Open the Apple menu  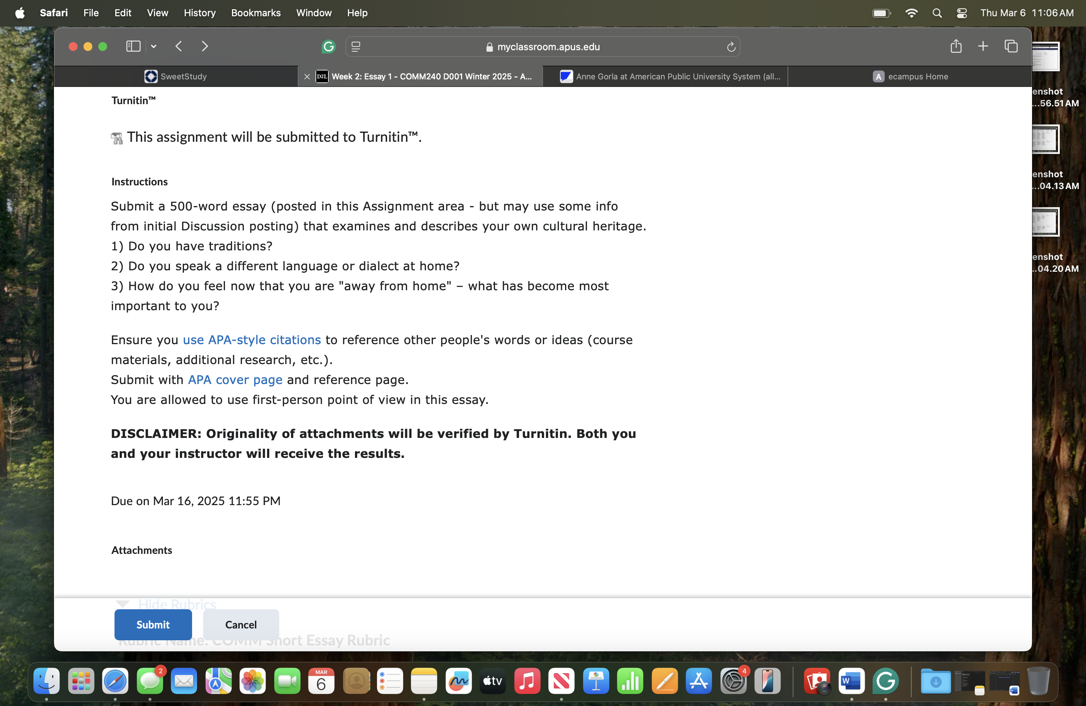coord(20,13)
